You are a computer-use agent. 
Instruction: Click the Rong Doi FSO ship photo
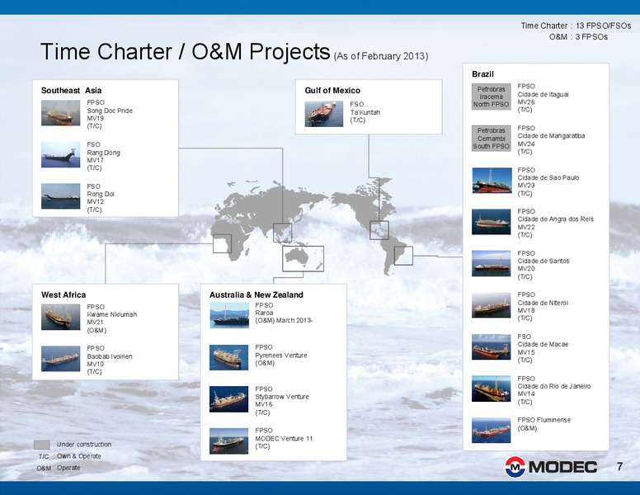coord(61,196)
